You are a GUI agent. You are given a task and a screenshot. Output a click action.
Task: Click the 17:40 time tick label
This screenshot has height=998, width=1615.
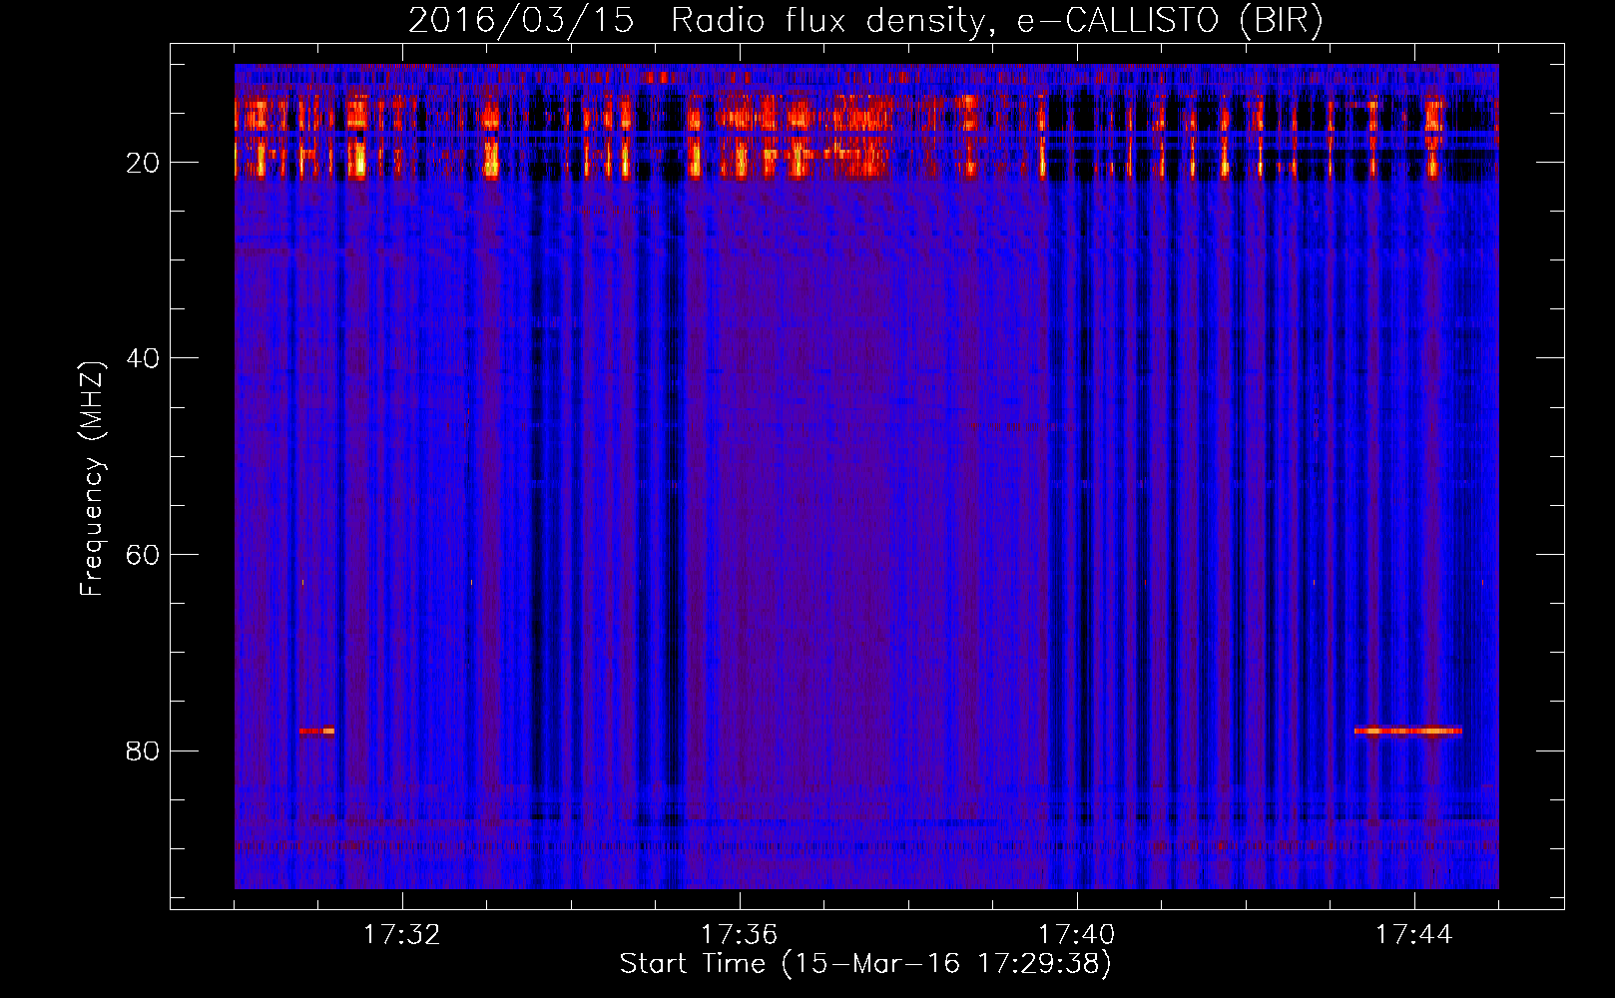coord(1076,935)
